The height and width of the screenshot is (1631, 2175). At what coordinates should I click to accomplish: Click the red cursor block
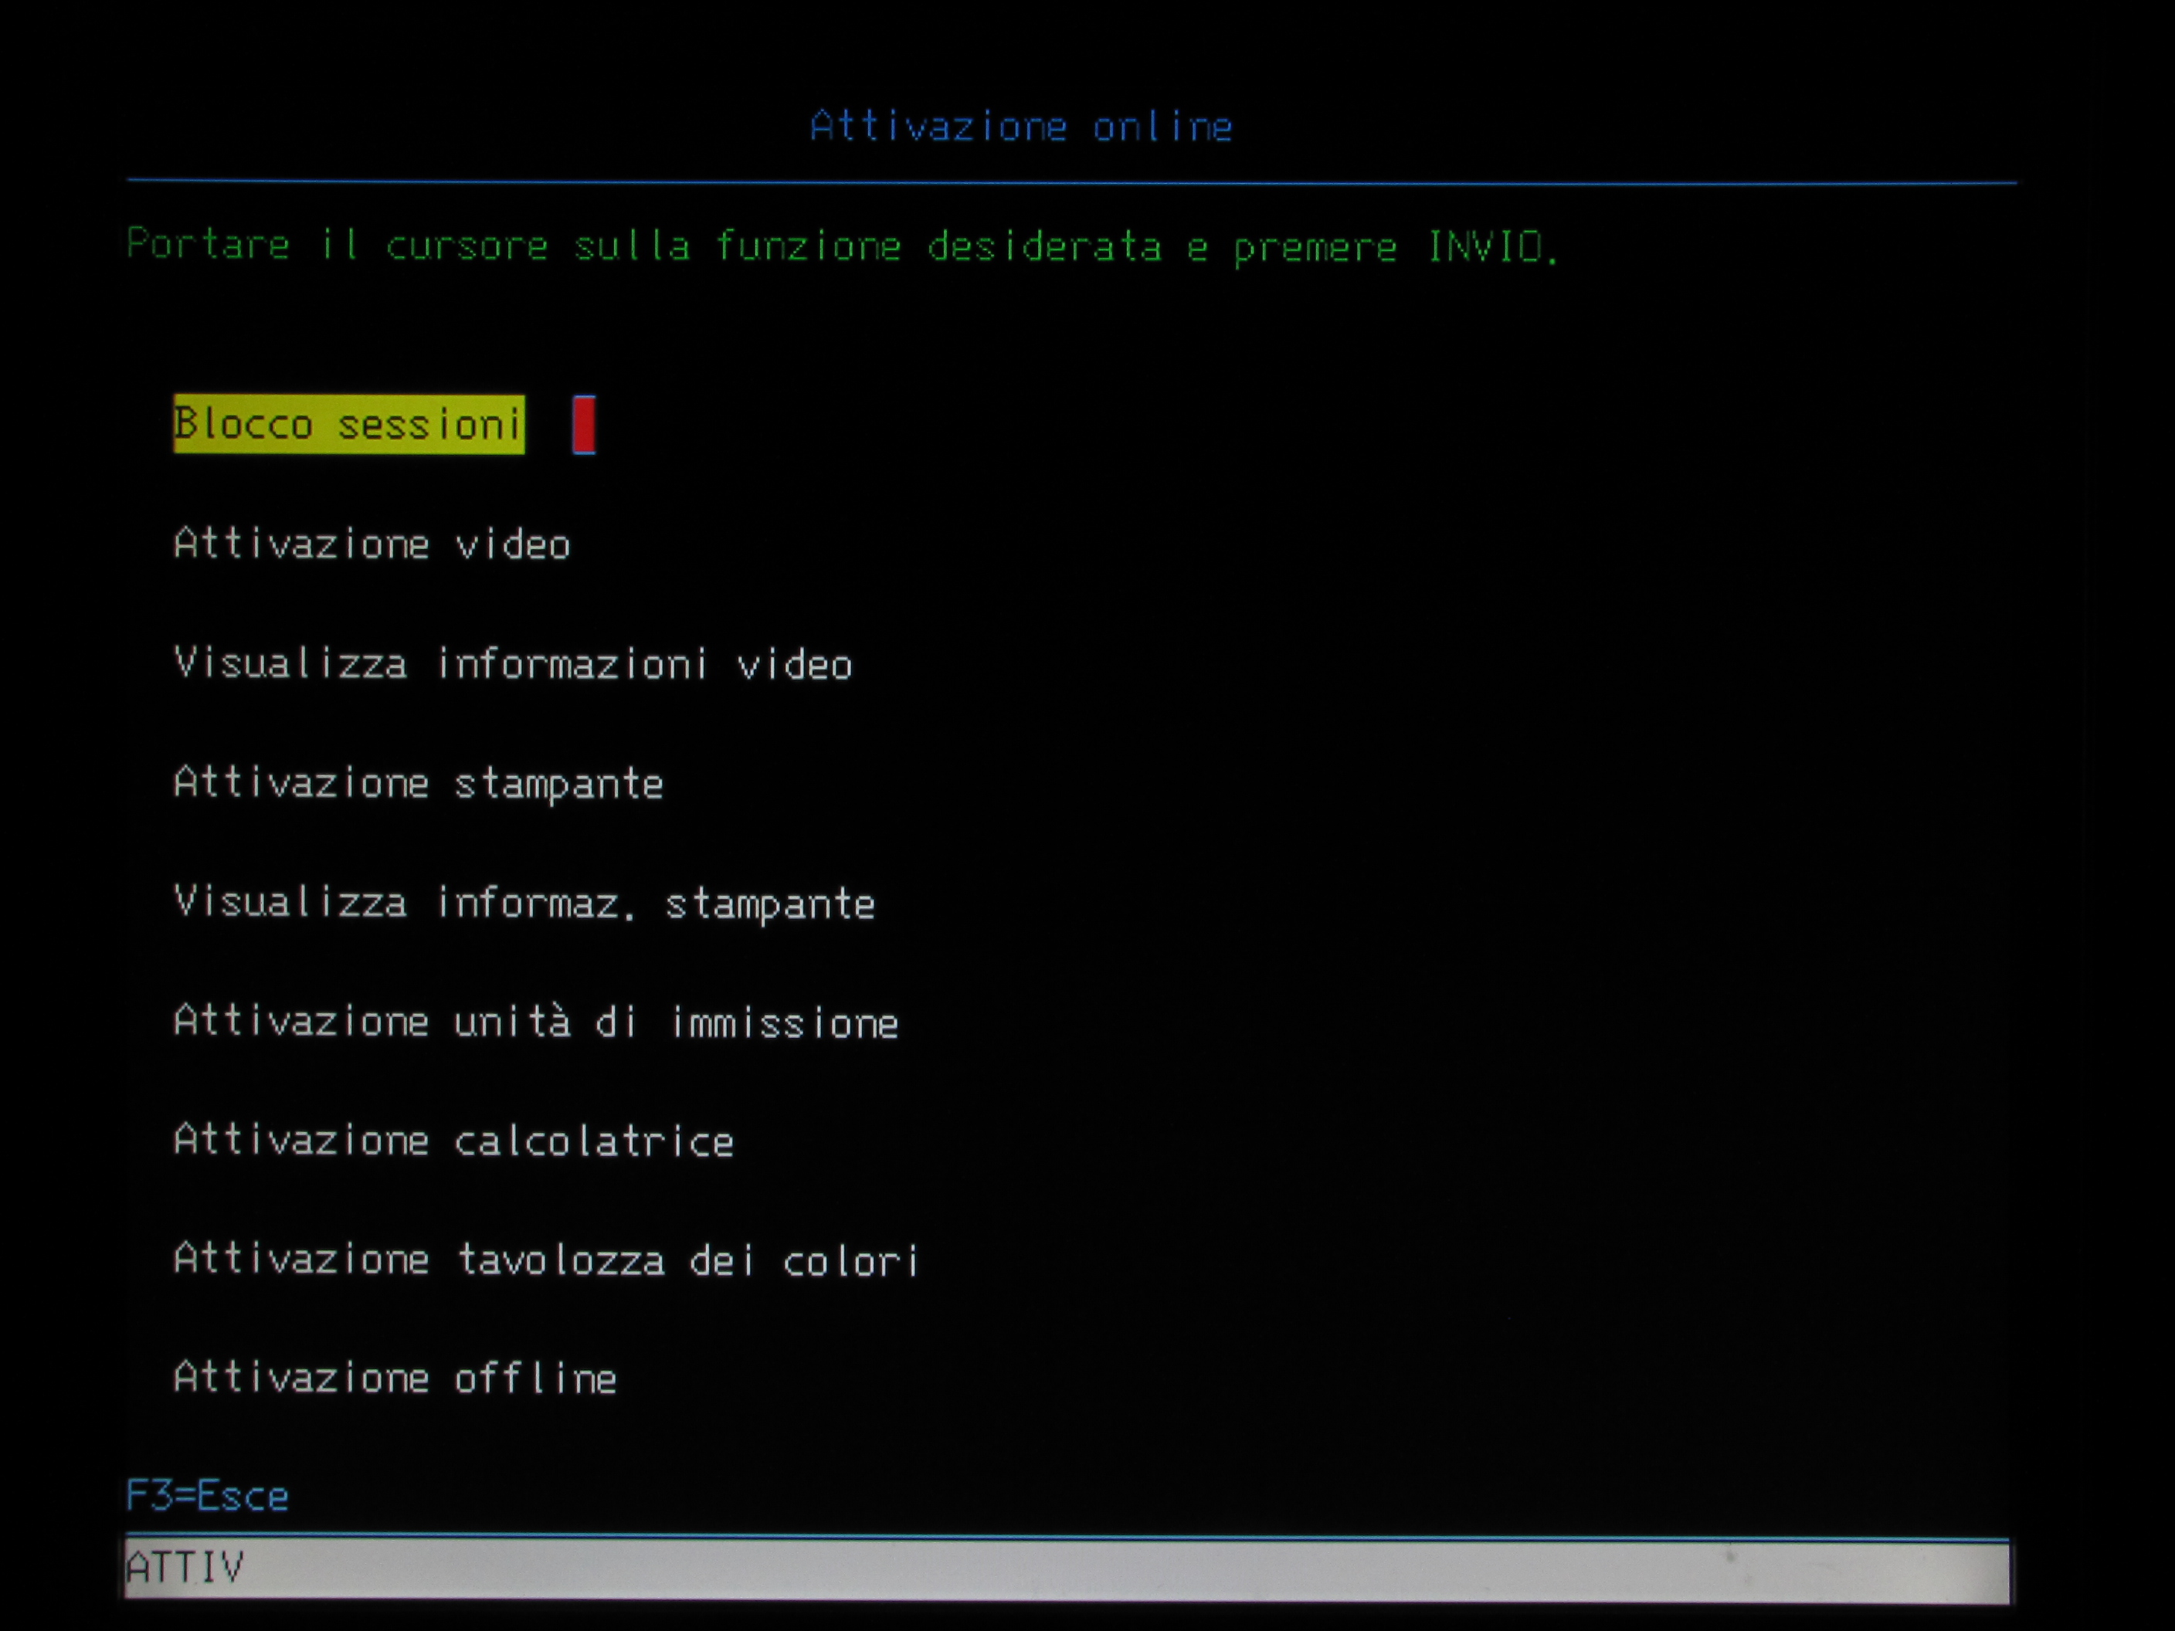tap(584, 425)
